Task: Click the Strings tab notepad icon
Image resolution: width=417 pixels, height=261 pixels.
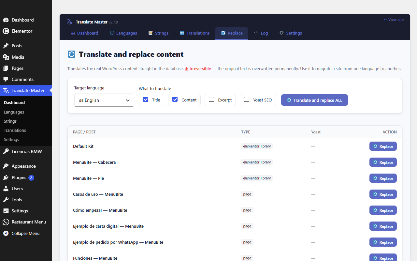Action: (151, 33)
